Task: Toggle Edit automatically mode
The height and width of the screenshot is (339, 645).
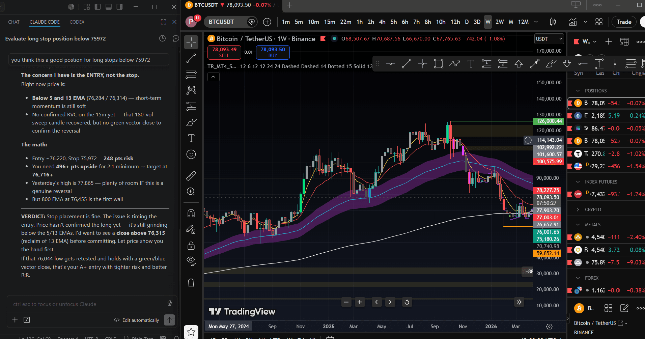Action: click(137, 320)
